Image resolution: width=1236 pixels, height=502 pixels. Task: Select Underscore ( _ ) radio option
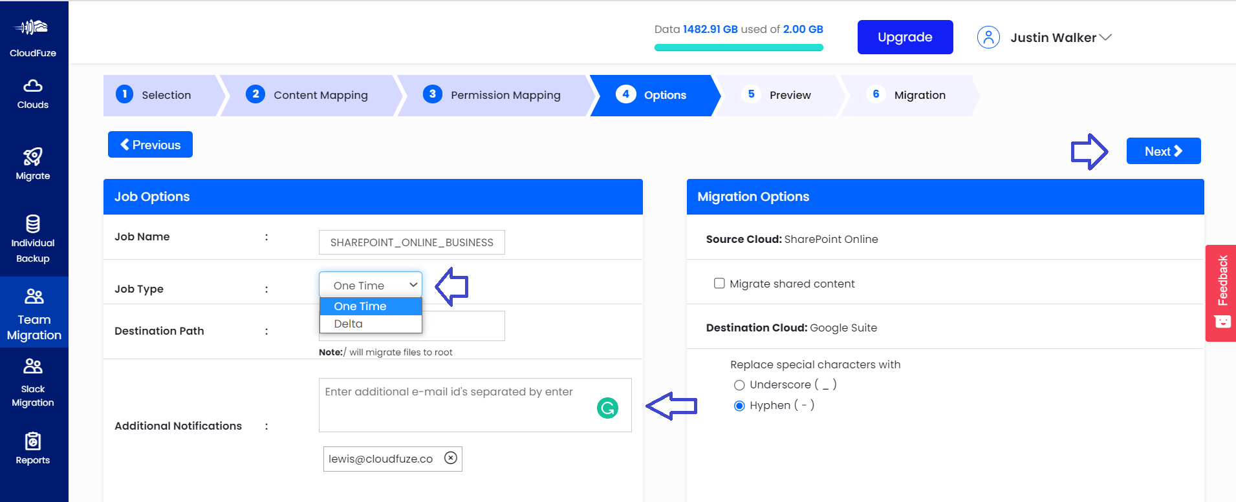(739, 385)
